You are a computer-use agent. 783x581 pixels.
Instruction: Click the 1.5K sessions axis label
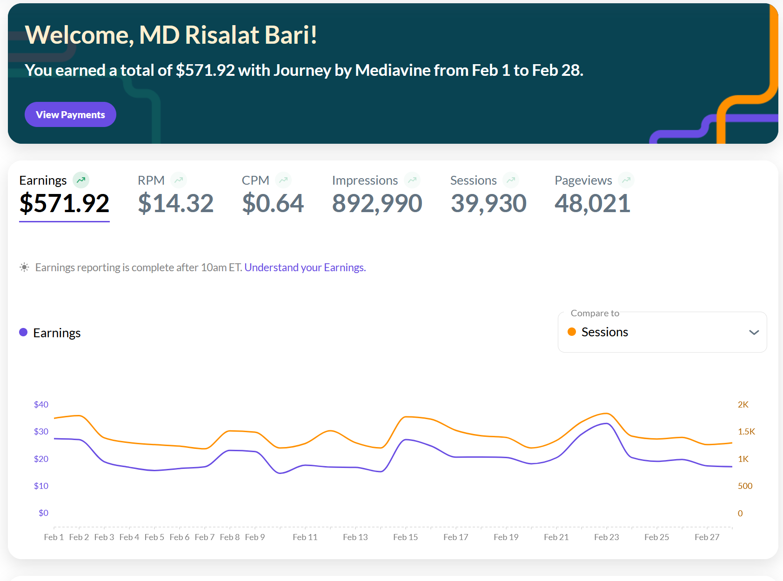[746, 432]
